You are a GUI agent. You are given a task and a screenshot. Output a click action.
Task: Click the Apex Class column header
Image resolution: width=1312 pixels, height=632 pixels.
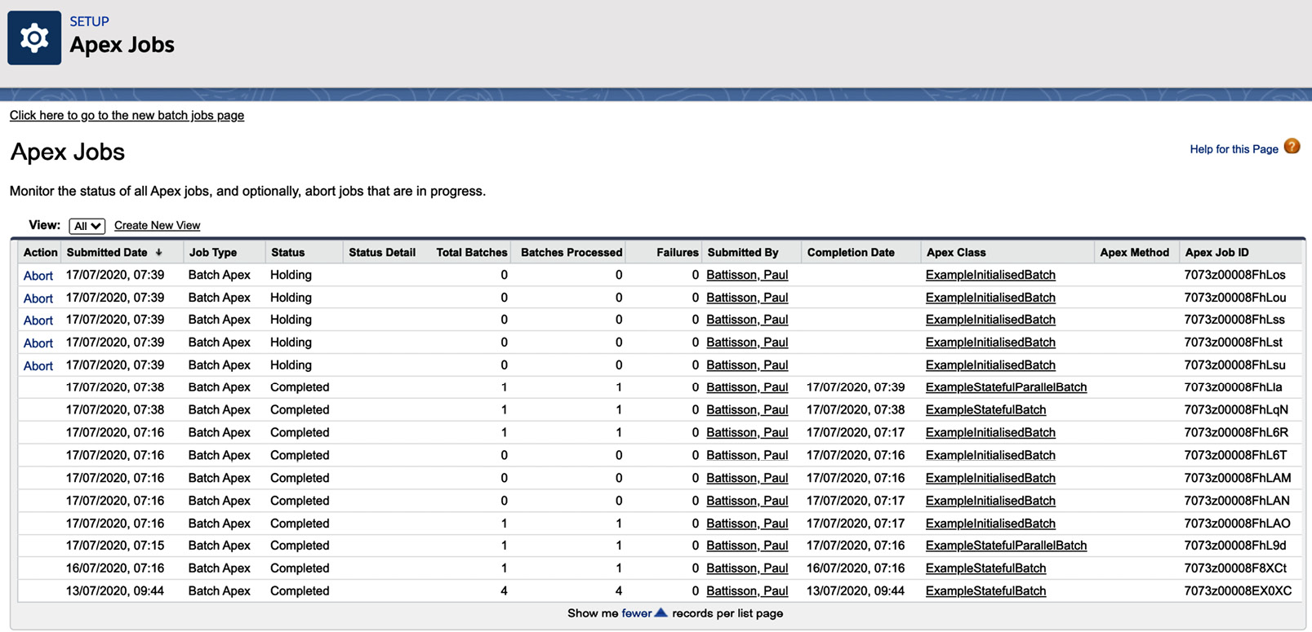[x=956, y=253]
